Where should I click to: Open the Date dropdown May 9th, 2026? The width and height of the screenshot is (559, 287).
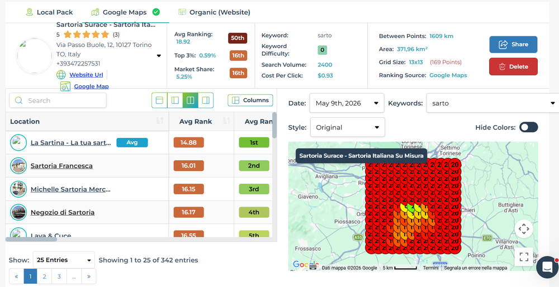pos(347,103)
